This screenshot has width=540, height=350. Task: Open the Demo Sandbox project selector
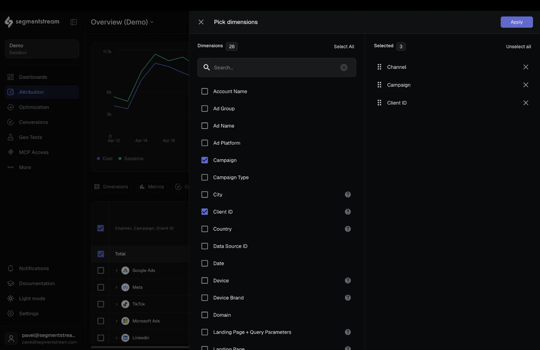point(42,49)
